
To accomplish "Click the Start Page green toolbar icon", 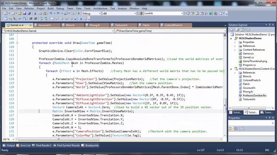I will (211, 13).
